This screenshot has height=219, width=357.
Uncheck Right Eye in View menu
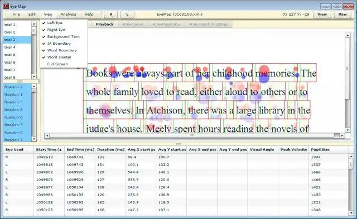tap(64, 30)
